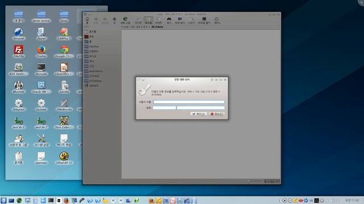The image size is (364, 204).
Task: Open the KDE application launcher in taskbar
Action: (3, 200)
